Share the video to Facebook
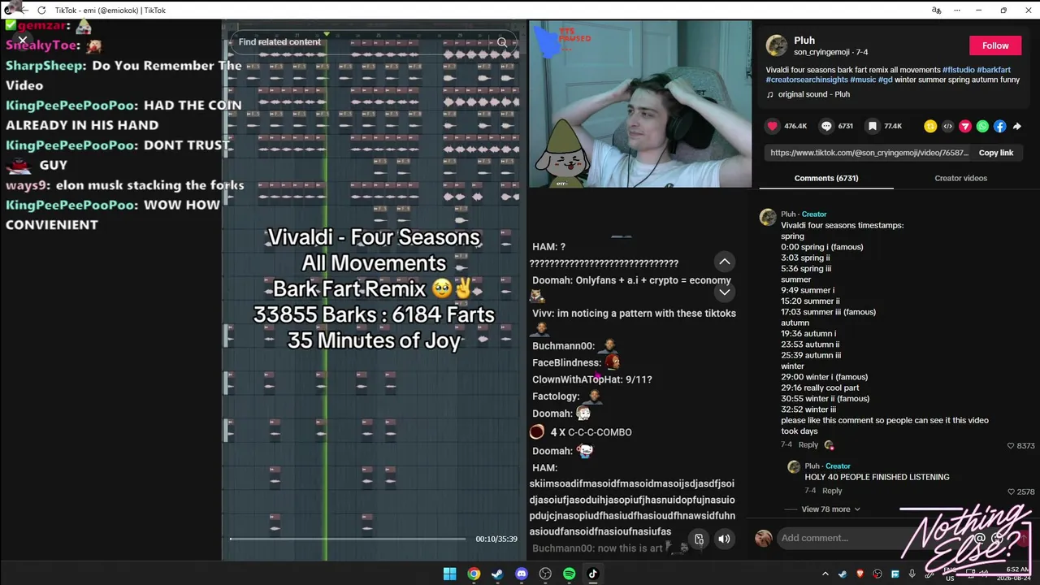The width and height of the screenshot is (1040, 585). pos(999,126)
